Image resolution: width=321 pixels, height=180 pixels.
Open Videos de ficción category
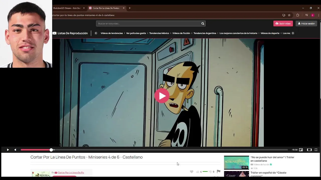click(x=181, y=33)
